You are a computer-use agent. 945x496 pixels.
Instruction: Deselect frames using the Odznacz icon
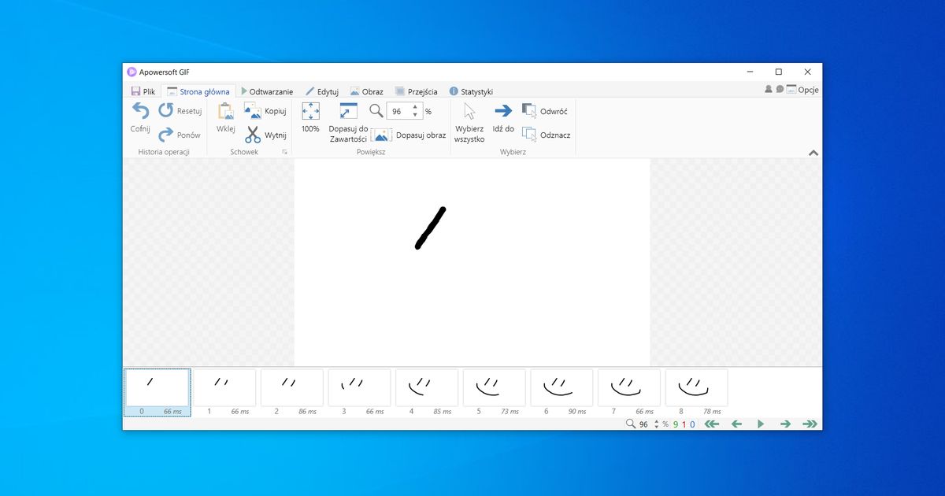point(529,133)
